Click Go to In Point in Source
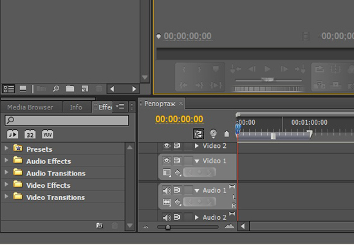The image size is (354, 245). (183, 86)
